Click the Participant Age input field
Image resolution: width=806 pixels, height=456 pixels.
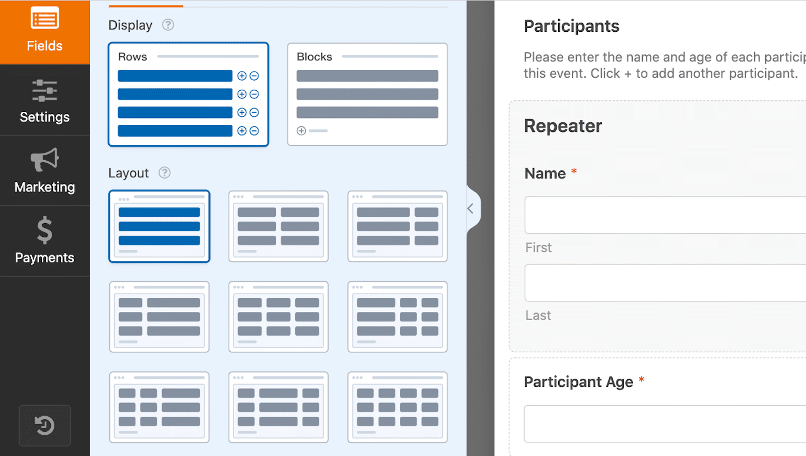point(665,424)
